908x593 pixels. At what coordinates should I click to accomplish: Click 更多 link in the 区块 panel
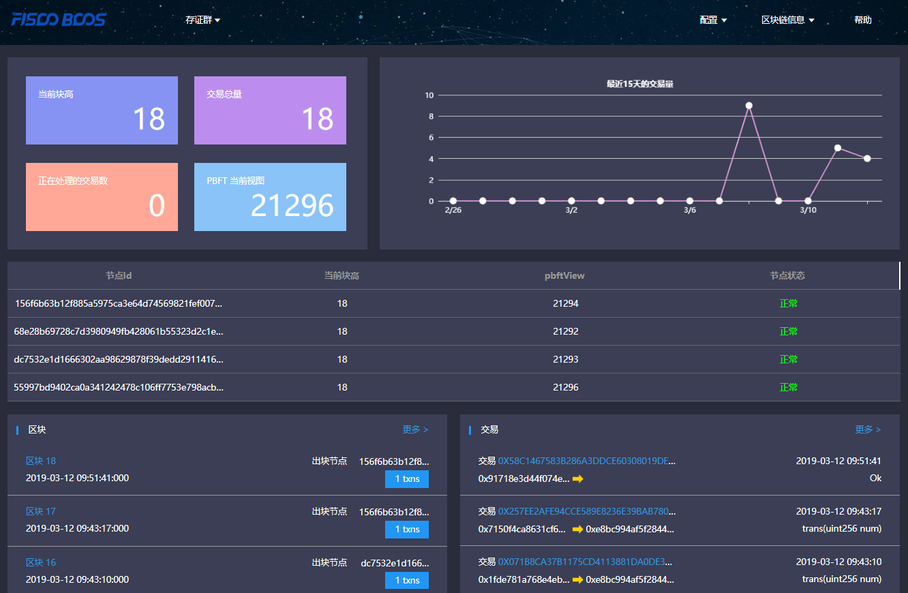[415, 429]
